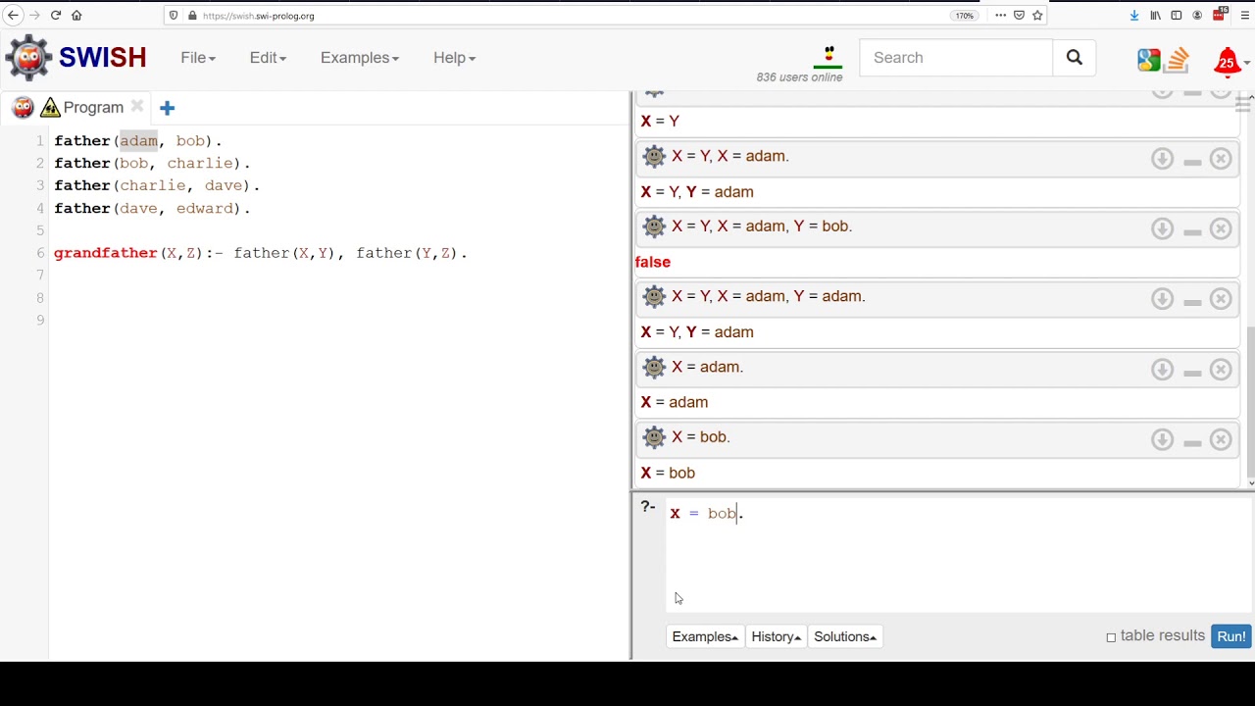Collapse query ending Y = bob.

coord(1192,232)
